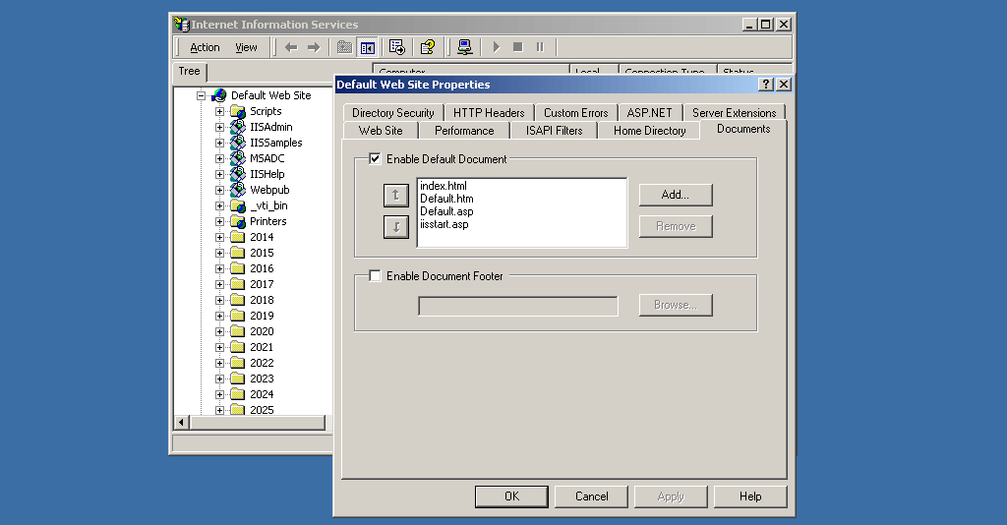Switch to the ISAPI Filters tab

click(555, 131)
